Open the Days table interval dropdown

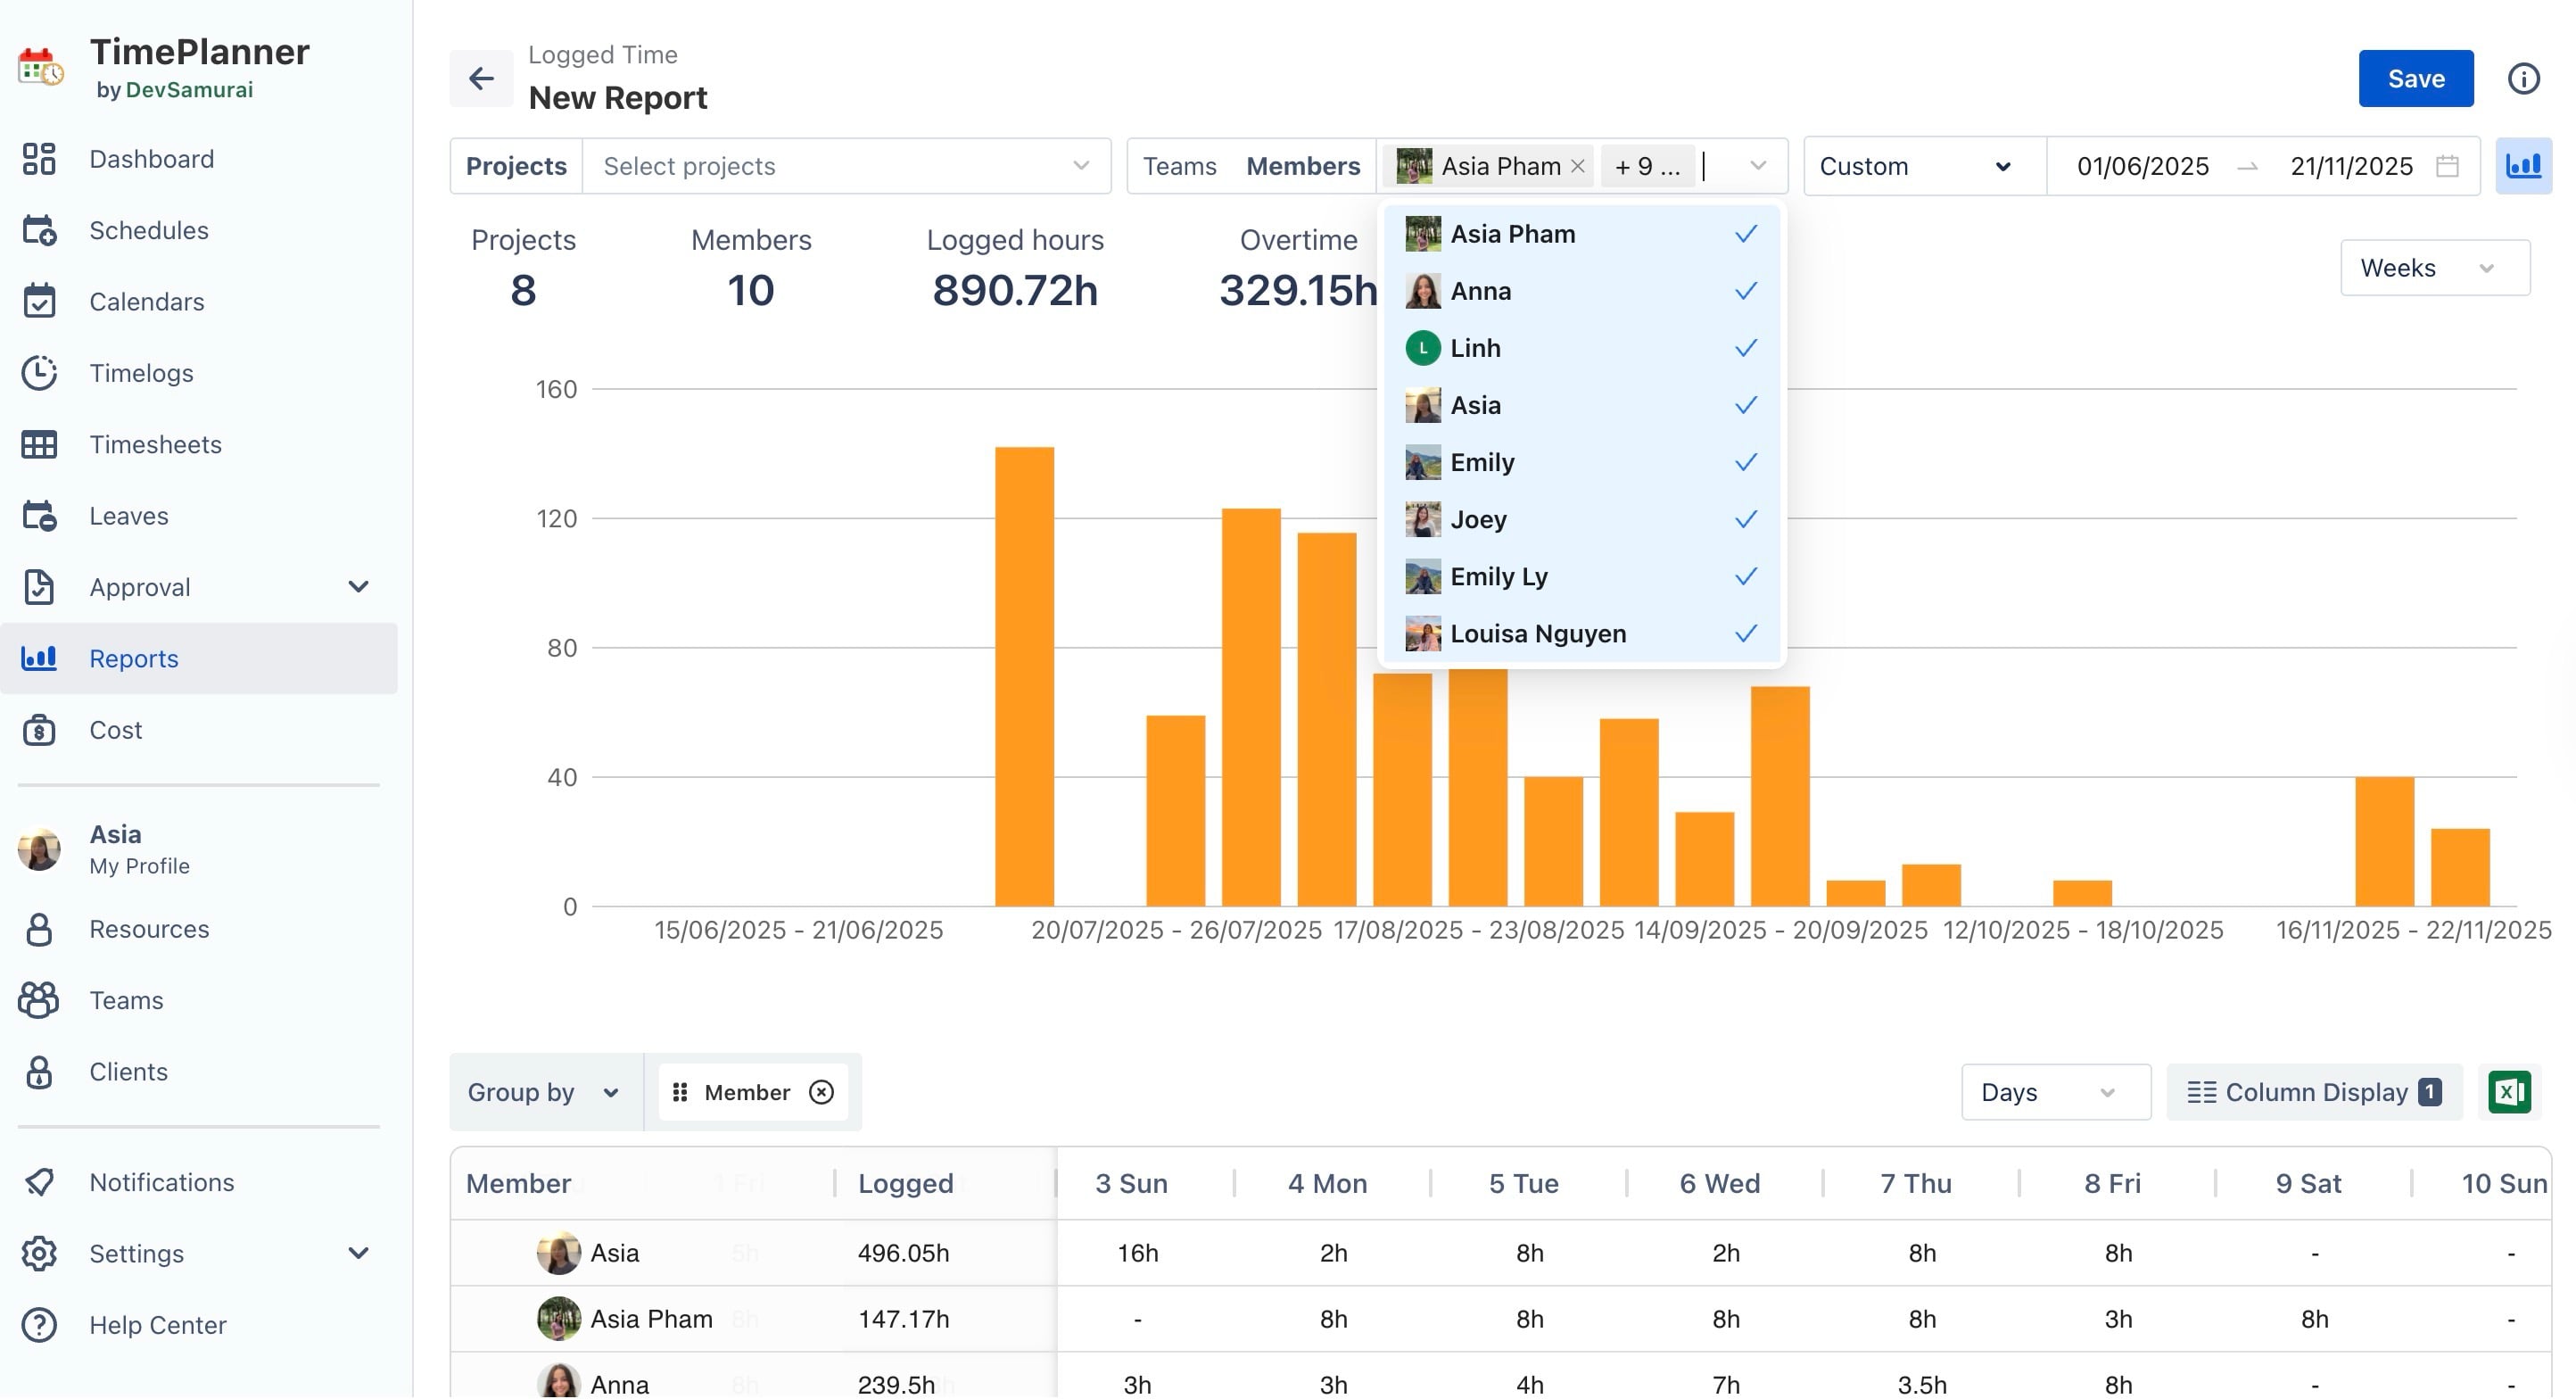(x=2055, y=1092)
